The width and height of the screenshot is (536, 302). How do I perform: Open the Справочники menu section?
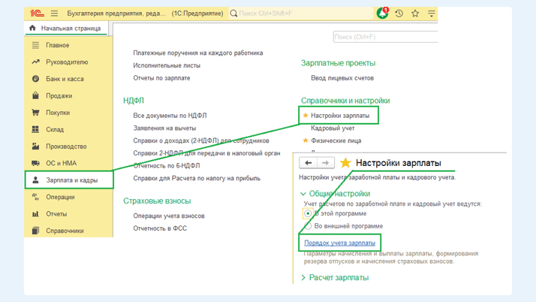click(65, 231)
